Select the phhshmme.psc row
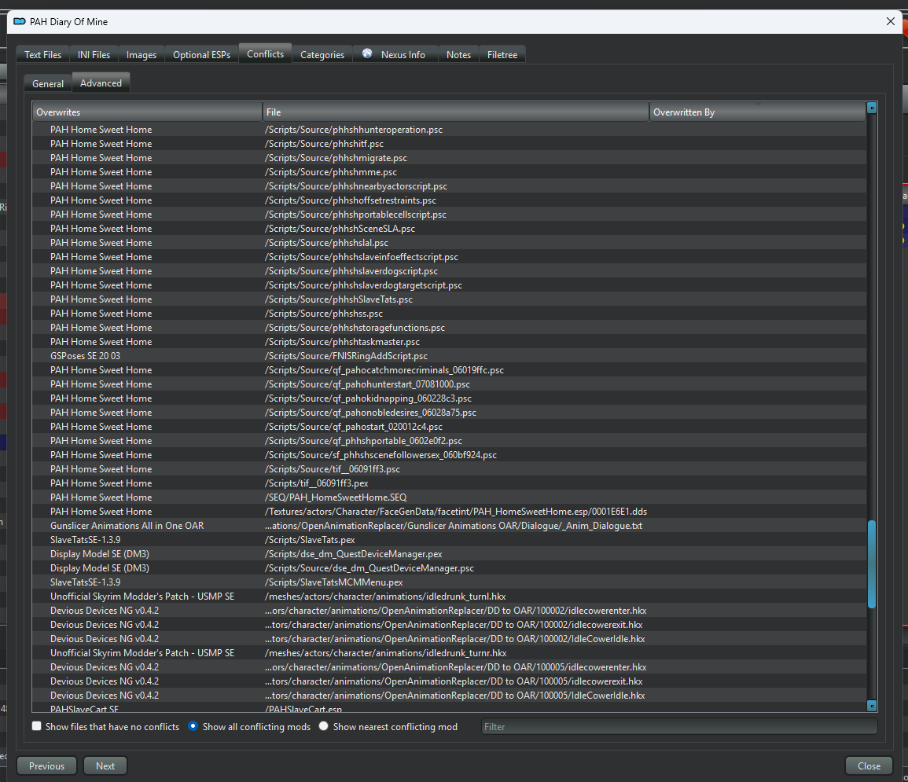This screenshot has height=782, width=908. click(450, 172)
